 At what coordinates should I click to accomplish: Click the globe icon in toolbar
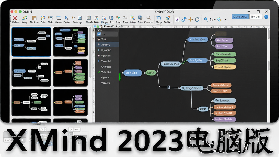tap(220, 19)
